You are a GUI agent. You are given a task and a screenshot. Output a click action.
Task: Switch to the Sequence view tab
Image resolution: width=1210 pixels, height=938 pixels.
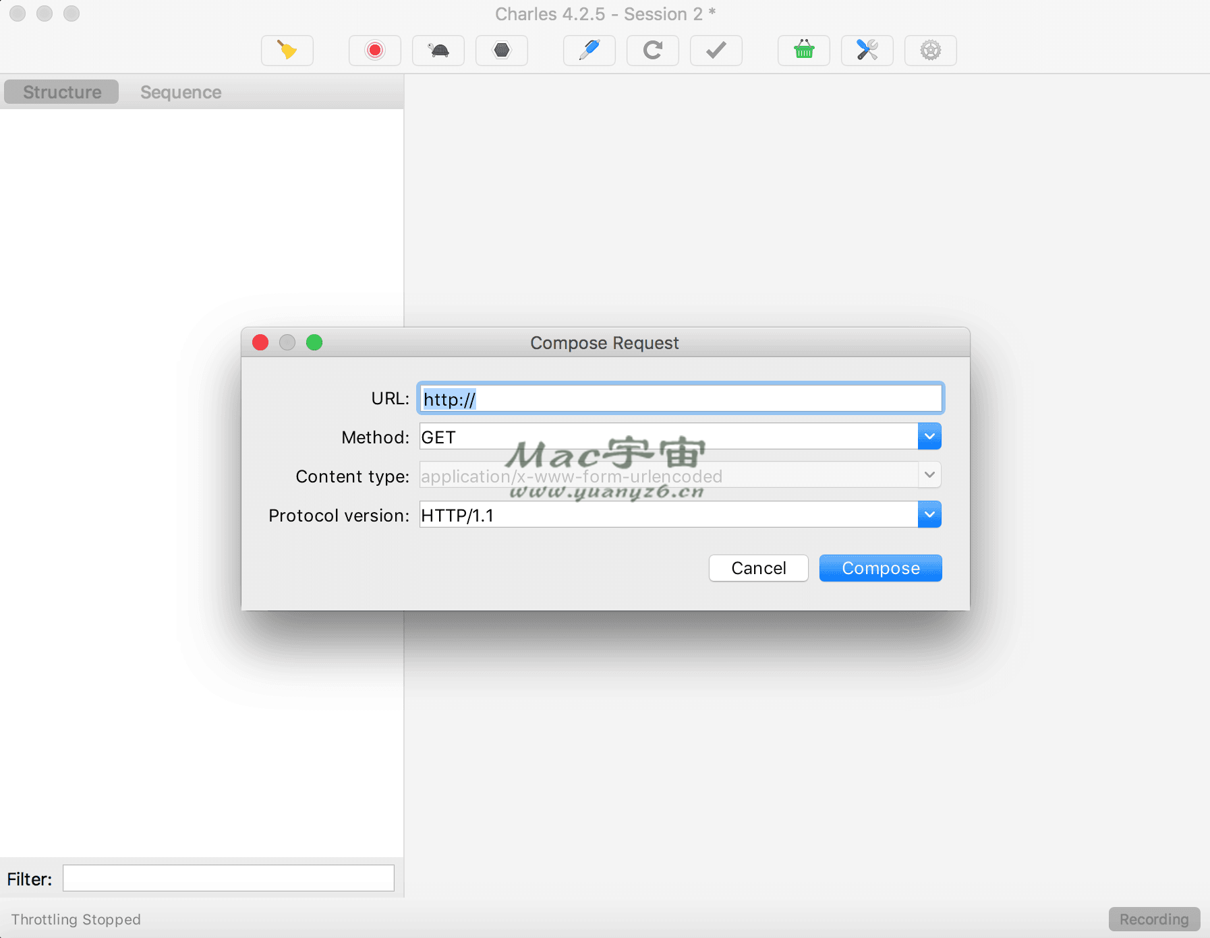click(x=181, y=92)
